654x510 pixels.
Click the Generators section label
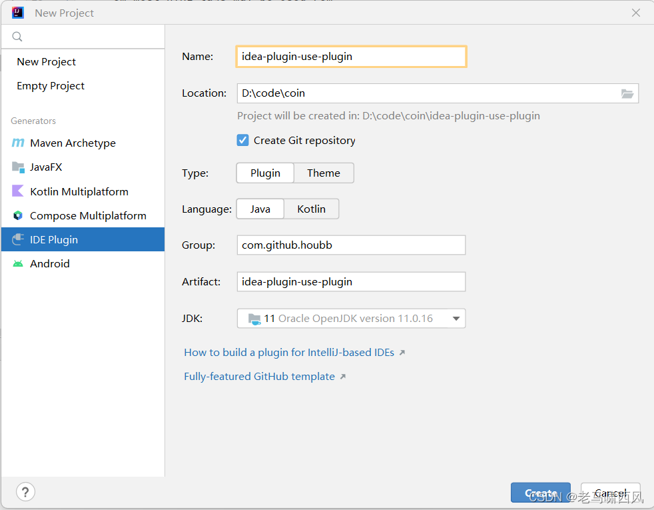click(x=33, y=121)
